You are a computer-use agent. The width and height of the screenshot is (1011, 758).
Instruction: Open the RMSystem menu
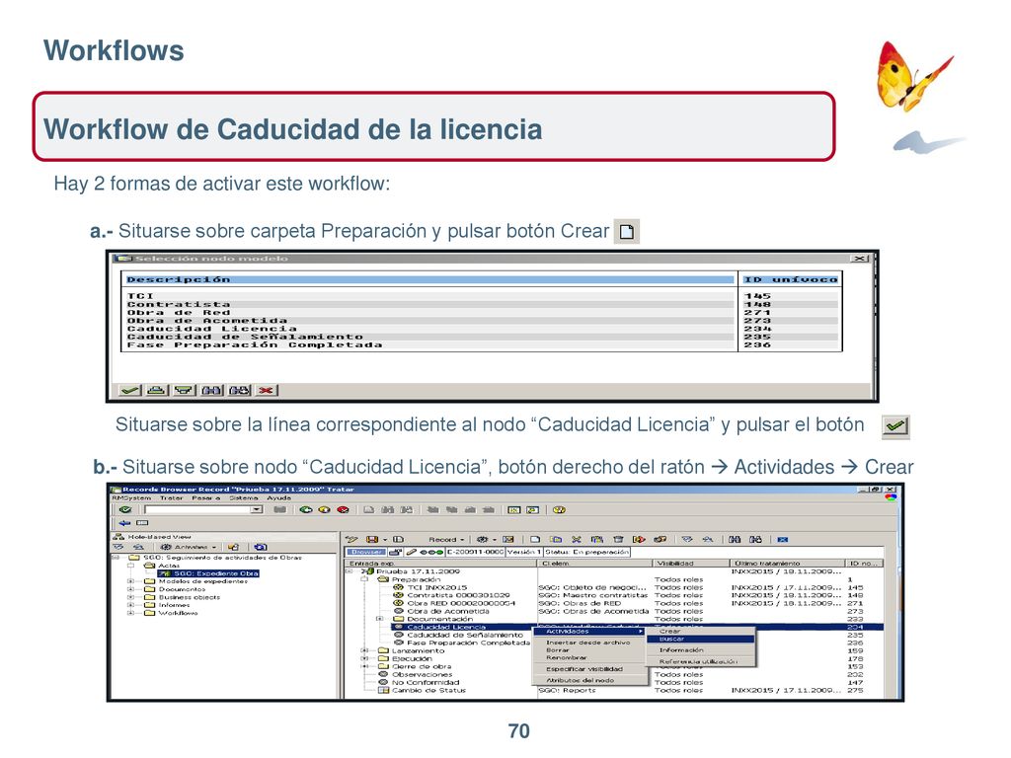pos(132,498)
